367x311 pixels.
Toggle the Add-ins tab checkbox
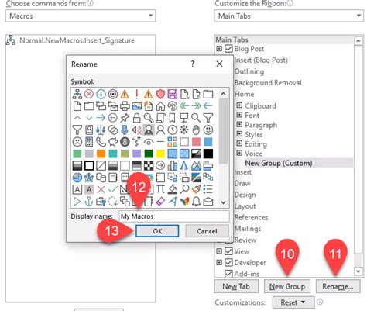(x=228, y=273)
